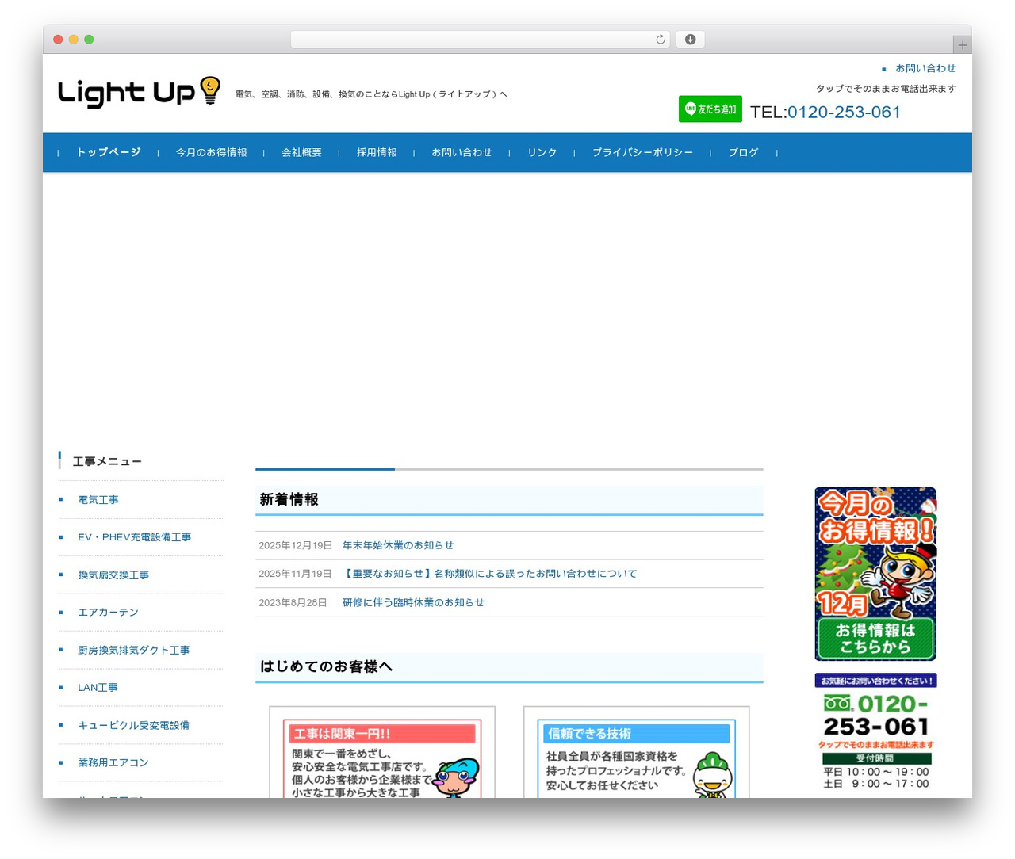Click the 工事は関東一円!! card
1015x859 pixels.
point(382,753)
